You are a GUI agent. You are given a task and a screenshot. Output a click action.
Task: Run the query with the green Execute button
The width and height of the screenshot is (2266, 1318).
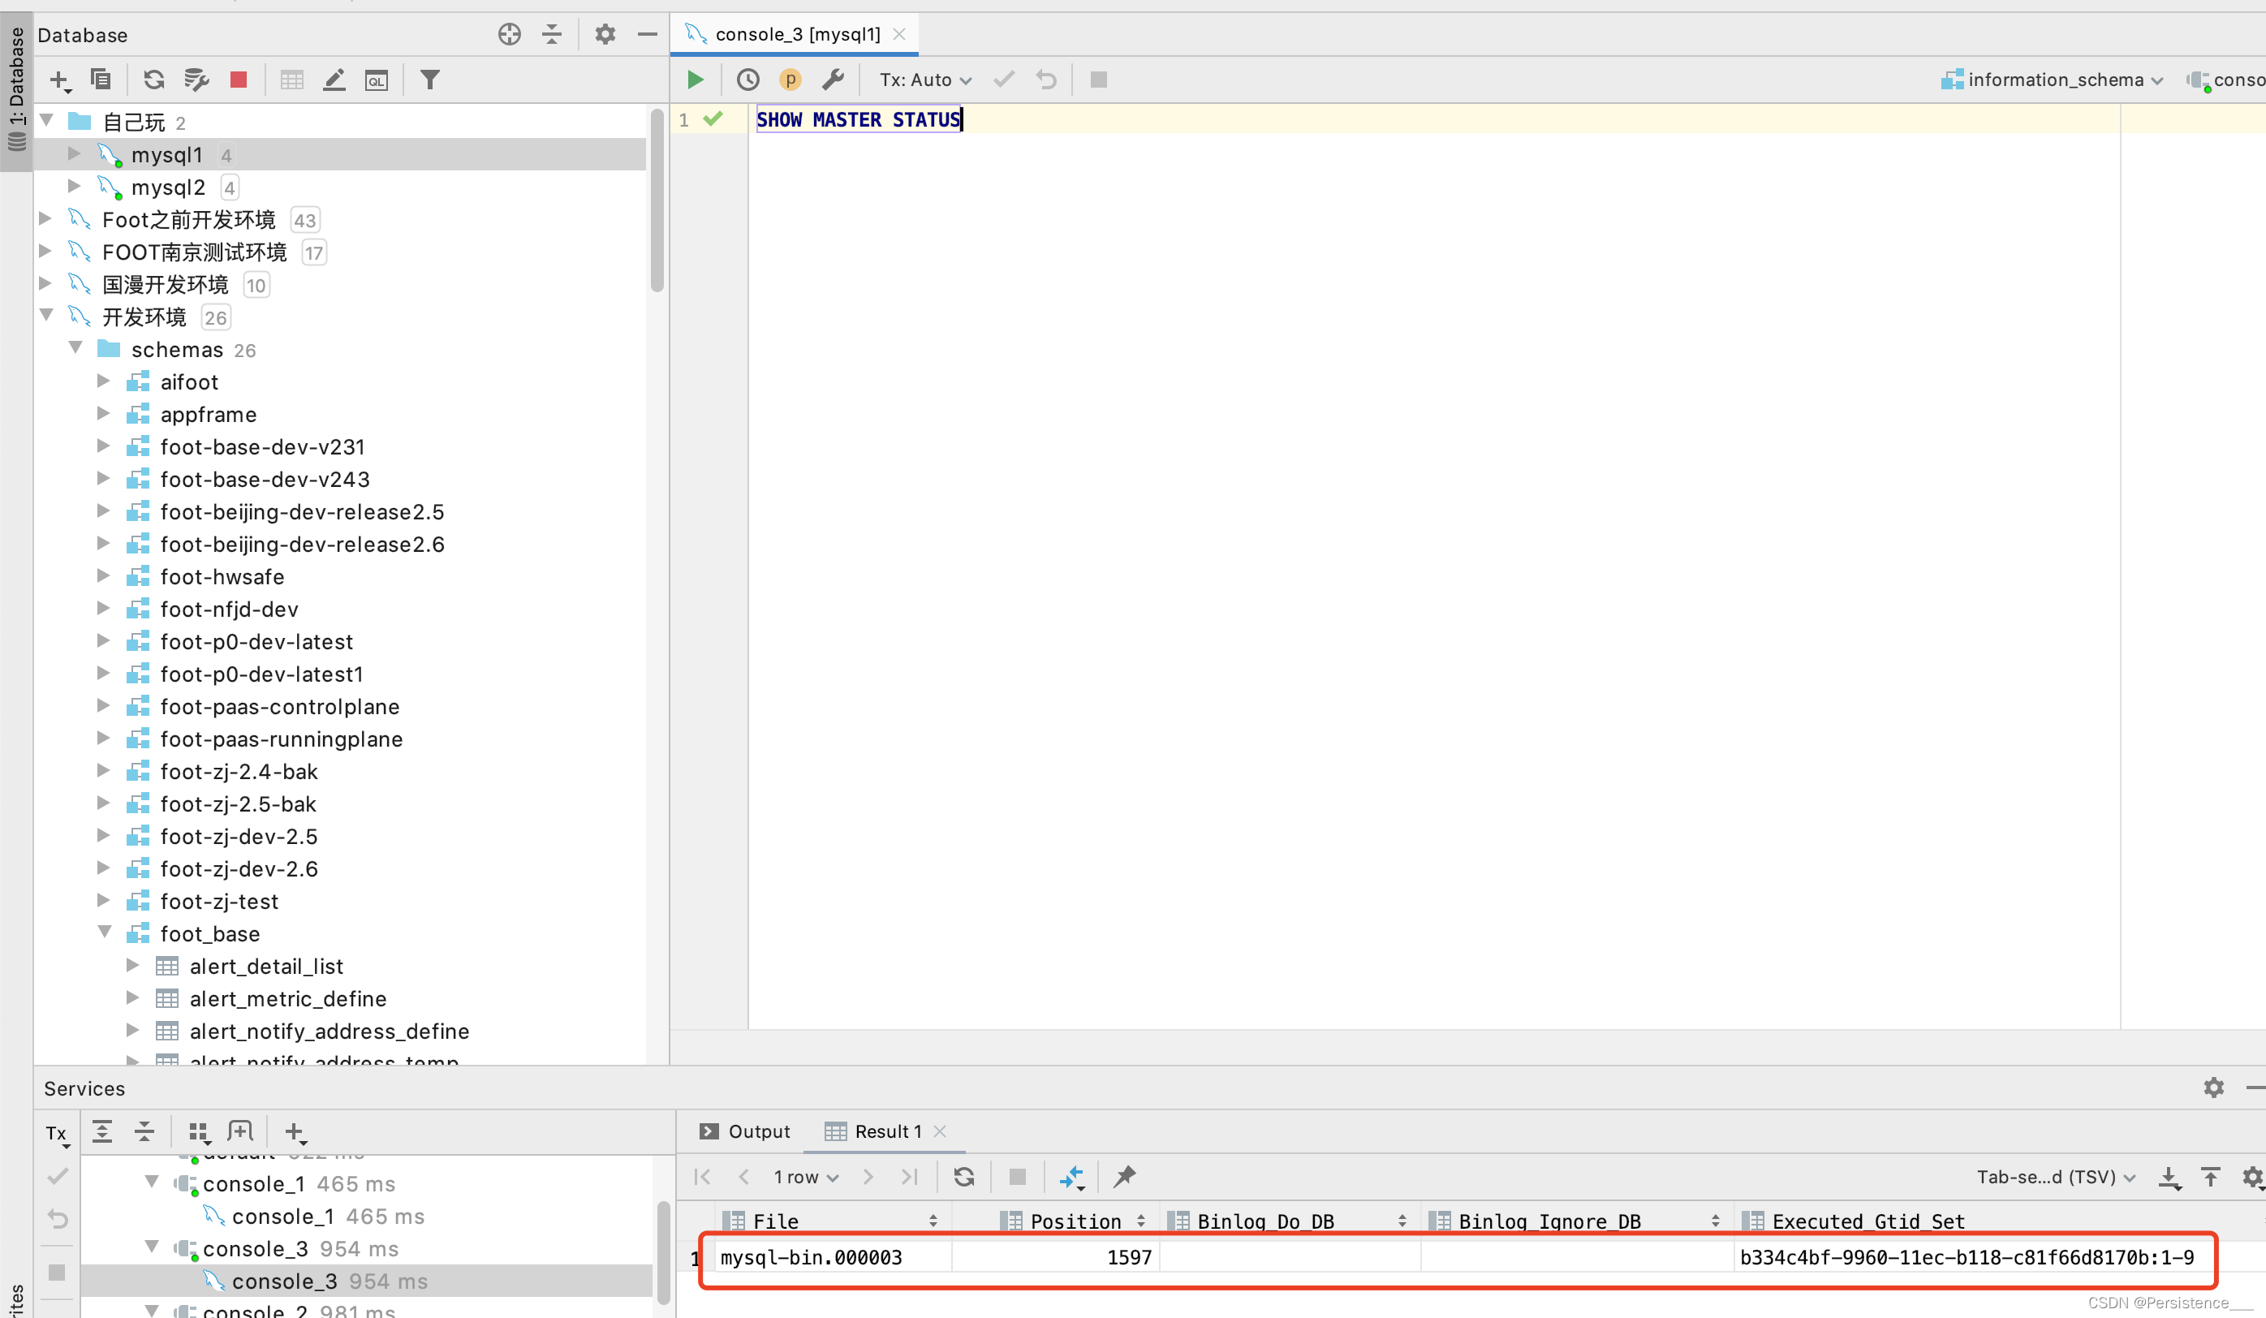pos(694,80)
